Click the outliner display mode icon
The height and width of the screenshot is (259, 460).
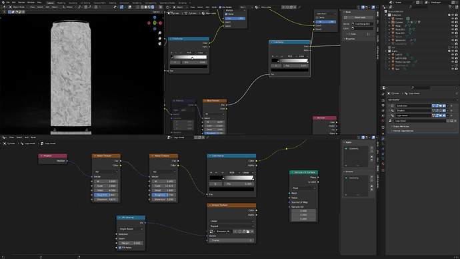tap(391, 7)
